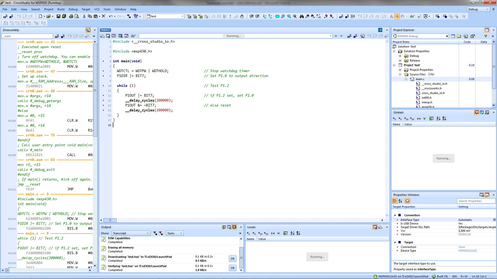Click the glasses Quick Watch icon in toolbar
Image resolution: width=497 pixels, height=279 pixels.
click(x=412, y=16)
